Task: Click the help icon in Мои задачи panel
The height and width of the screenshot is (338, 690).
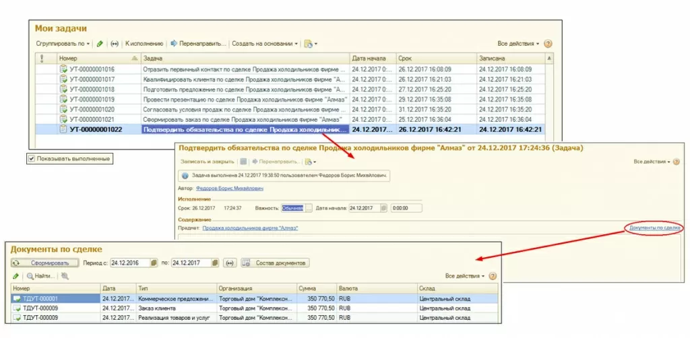Action: click(548, 44)
